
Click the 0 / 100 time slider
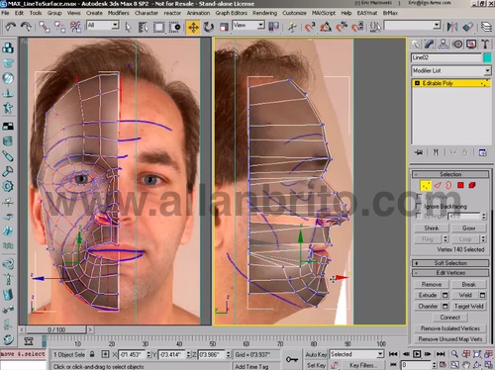(x=56, y=329)
